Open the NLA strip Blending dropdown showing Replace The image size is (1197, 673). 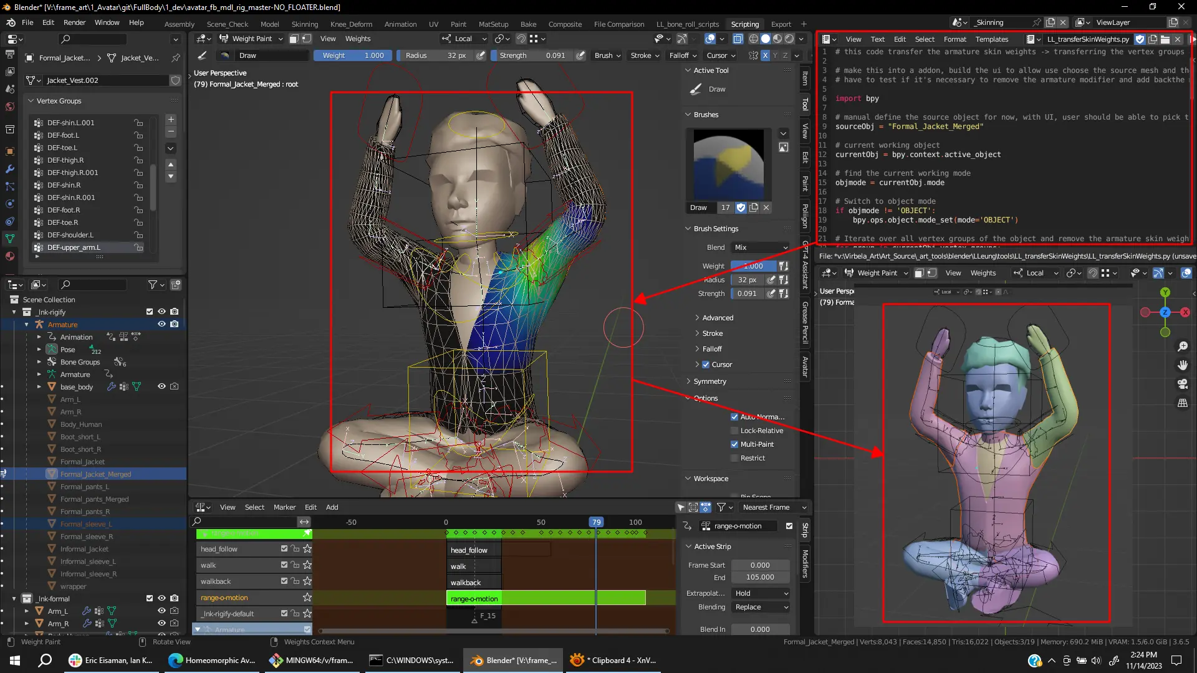click(x=761, y=607)
